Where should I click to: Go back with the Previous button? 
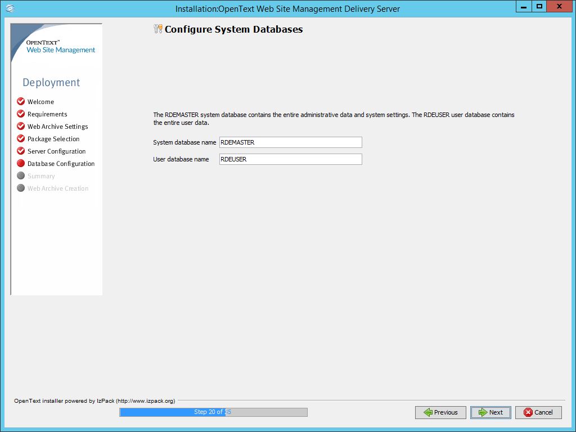point(440,412)
